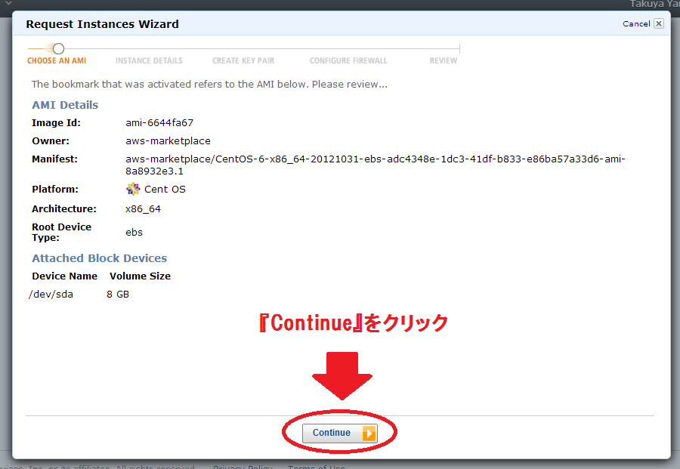Click the Manifest label
This screenshot has height=469, width=680.
click(54, 159)
